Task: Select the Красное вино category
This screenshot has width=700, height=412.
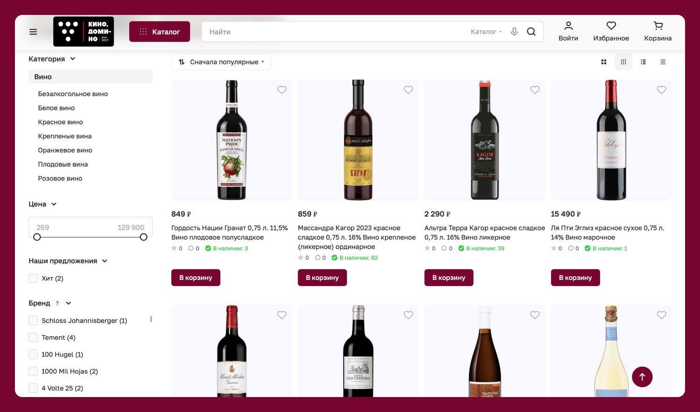Action: 60,122
